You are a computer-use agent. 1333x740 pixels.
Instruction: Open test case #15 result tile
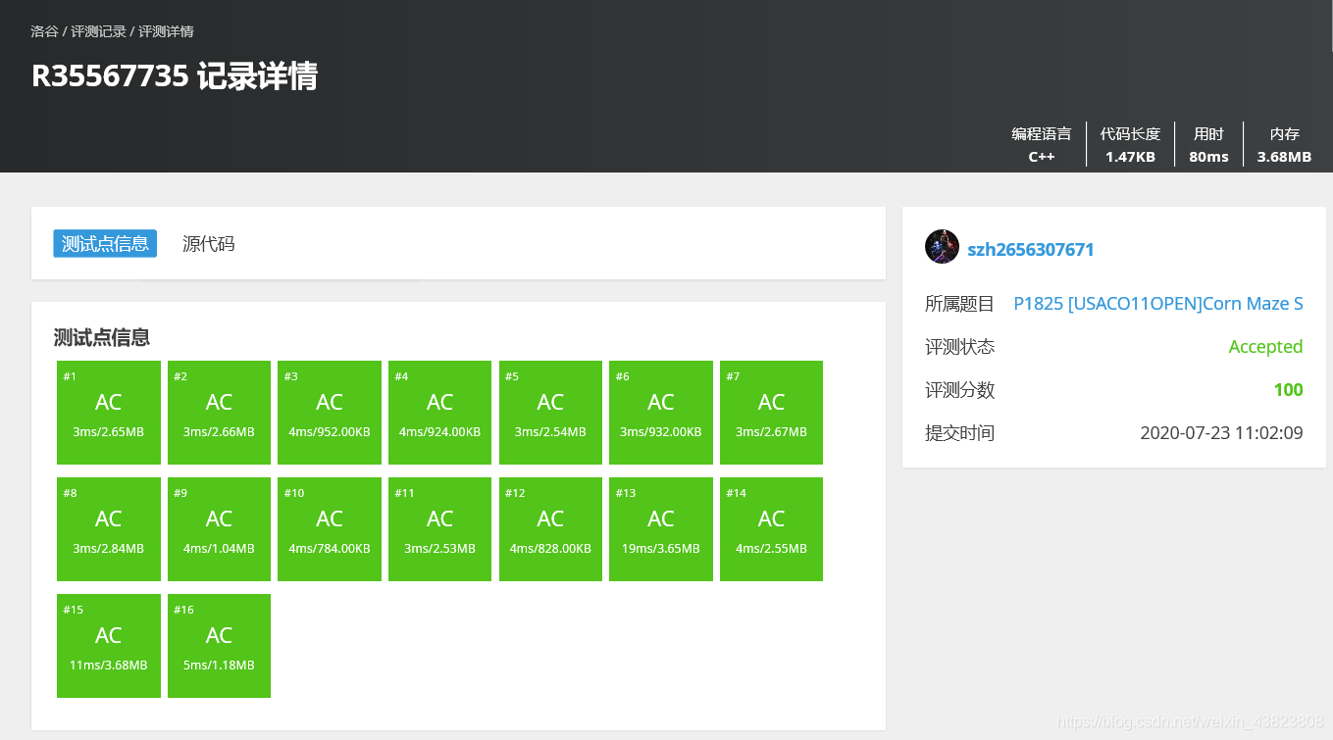point(109,646)
